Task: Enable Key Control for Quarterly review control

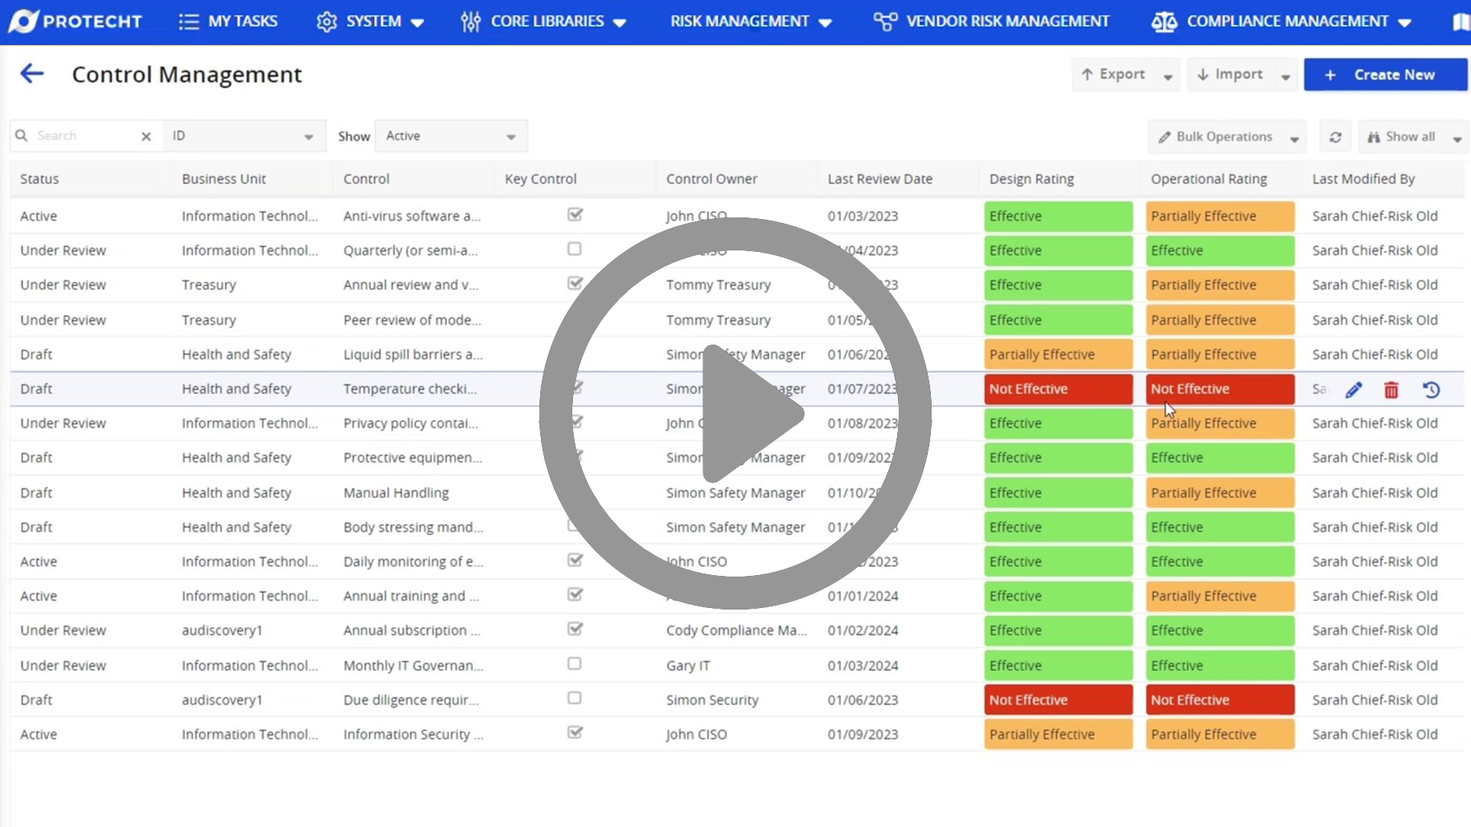Action: point(575,249)
